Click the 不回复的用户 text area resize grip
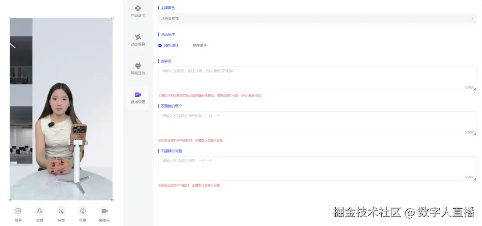The height and width of the screenshot is (226, 482). pos(475,134)
